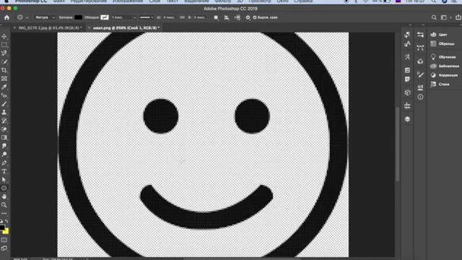Image resolution: width=462 pixels, height=260 pixels.
Task: Click the 'Обводка' stroke swatch
Action: 104,17
